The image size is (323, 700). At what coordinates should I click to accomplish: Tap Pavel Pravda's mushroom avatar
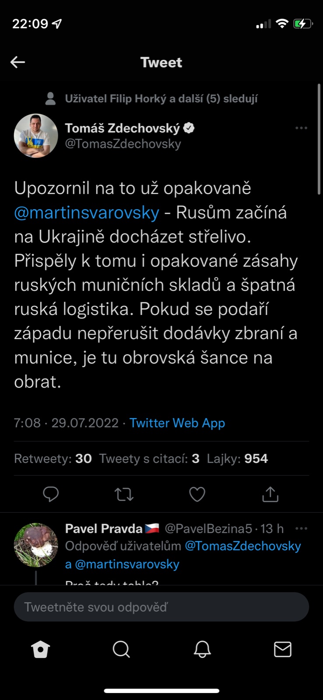click(36, 545)
